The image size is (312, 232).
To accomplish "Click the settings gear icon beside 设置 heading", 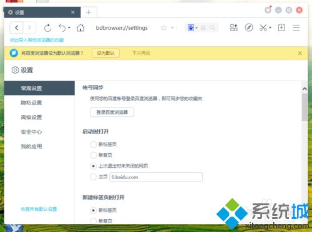I will pyautogui.click(x=15, y=70).
